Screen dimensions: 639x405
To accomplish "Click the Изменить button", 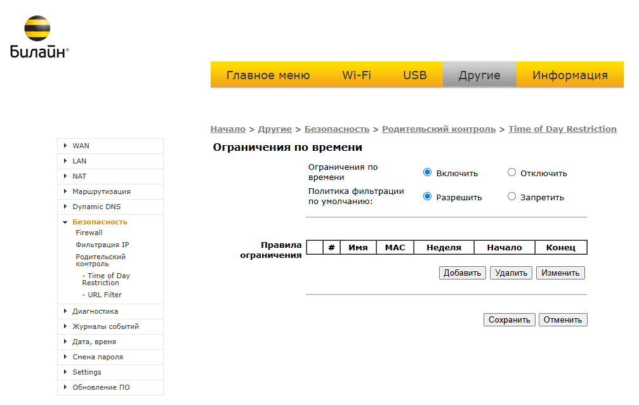I will tap(560, 273).
